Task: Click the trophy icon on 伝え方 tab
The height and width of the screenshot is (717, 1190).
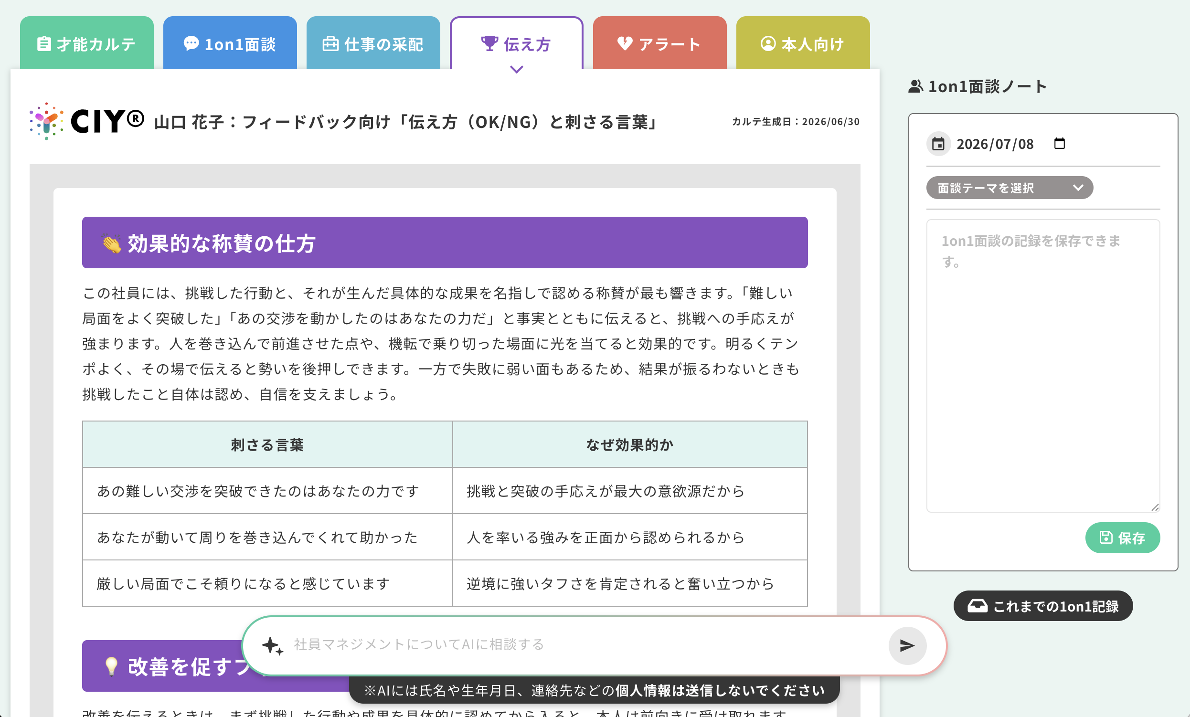Action: [489, 43]
